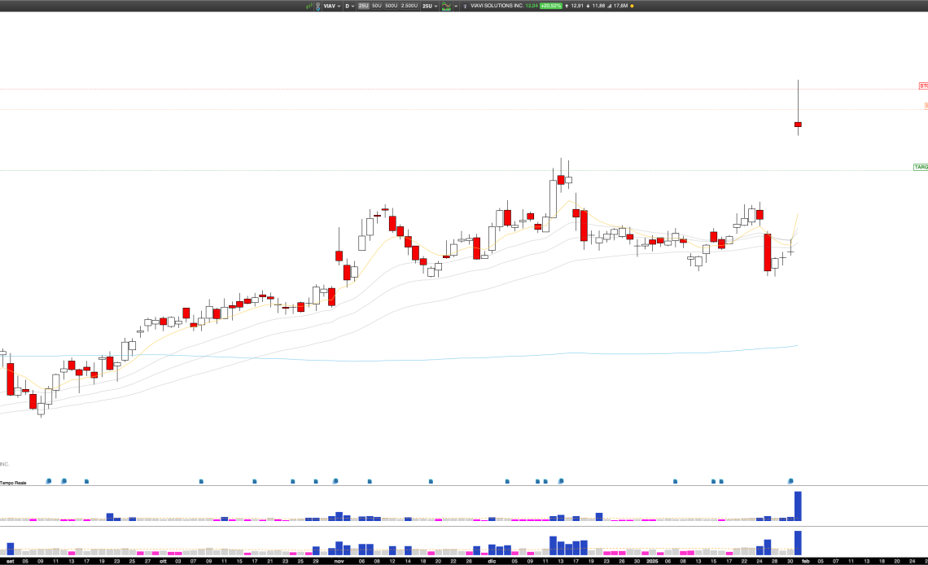Click the light bulb icon beside VIAV
This screenshot has width=928, height=565.
coord(317,6)
